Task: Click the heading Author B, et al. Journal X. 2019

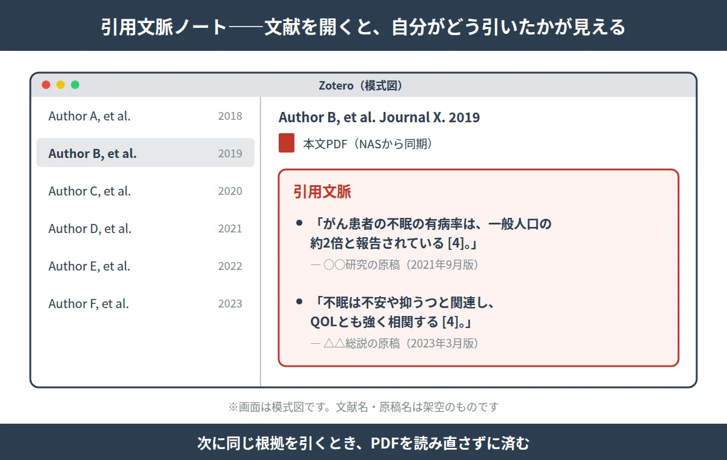Action: (x=379, y=117)
